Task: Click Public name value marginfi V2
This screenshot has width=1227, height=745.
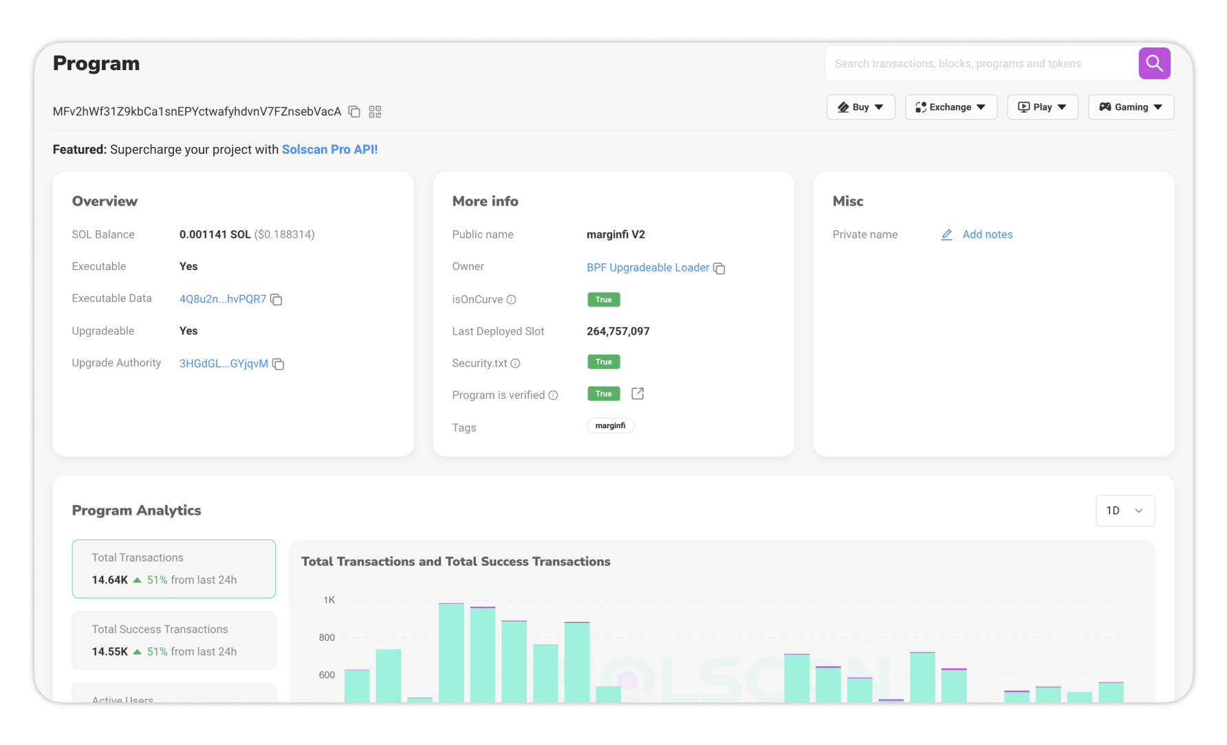Action: coord(616,234)
